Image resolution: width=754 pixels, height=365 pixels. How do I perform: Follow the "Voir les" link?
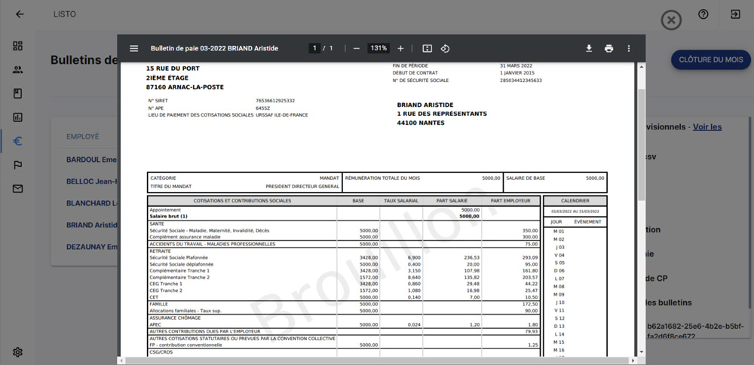[x=706, y=127]
